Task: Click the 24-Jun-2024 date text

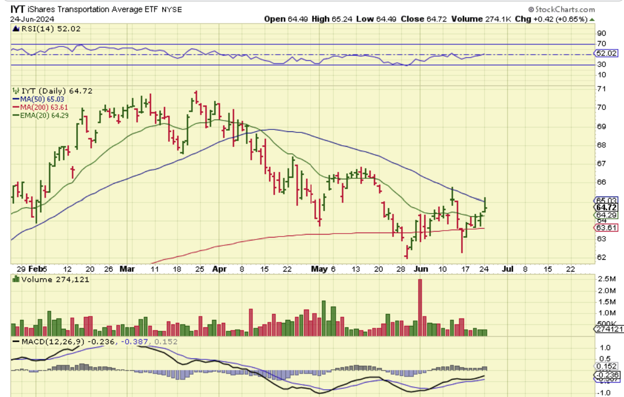Action: tap(32, 19)
